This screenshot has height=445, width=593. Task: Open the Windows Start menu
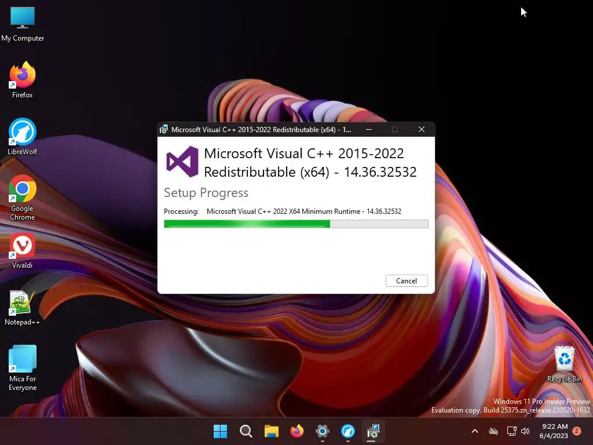click(220, 431)
